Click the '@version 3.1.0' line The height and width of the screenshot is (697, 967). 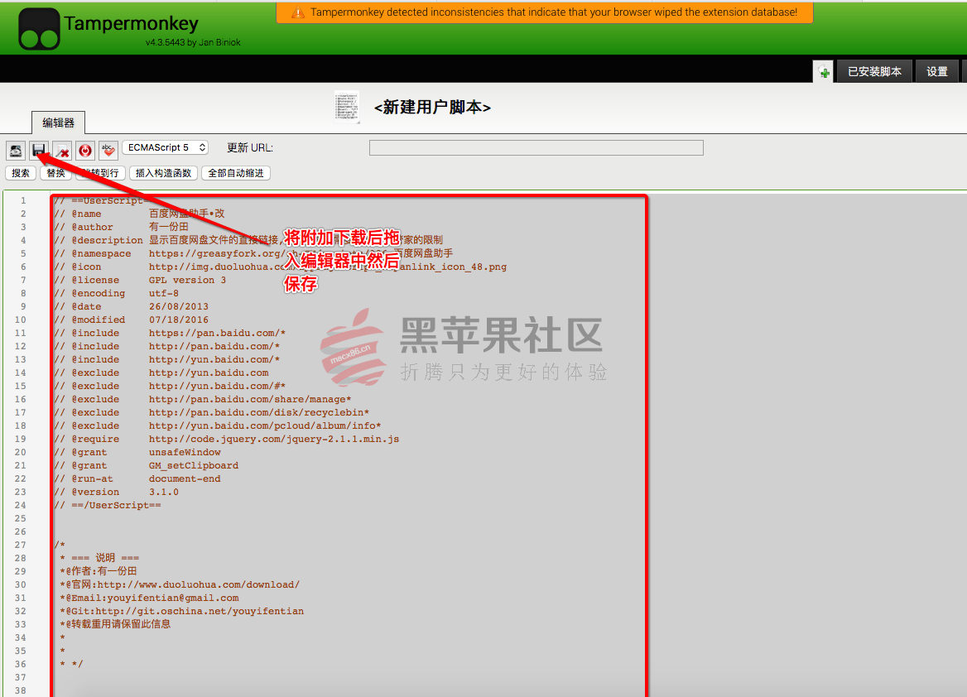pos(116,493)
